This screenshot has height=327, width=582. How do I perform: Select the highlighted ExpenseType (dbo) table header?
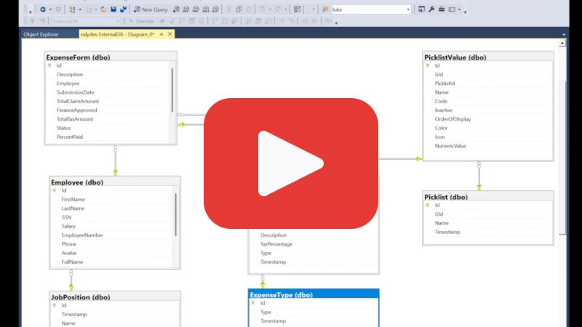pyautogui.click(x=314, y=295)
